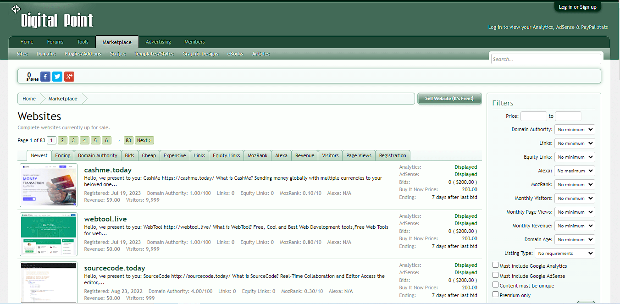
Task: Click the webtool.live listing thumbnail
Action: click(48, 234)
